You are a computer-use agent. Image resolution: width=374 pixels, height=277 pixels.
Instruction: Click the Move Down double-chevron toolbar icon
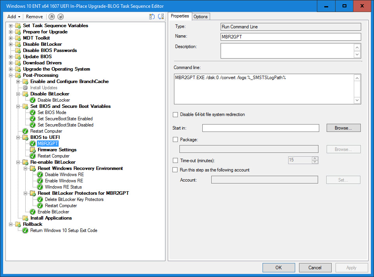[61, 17]
